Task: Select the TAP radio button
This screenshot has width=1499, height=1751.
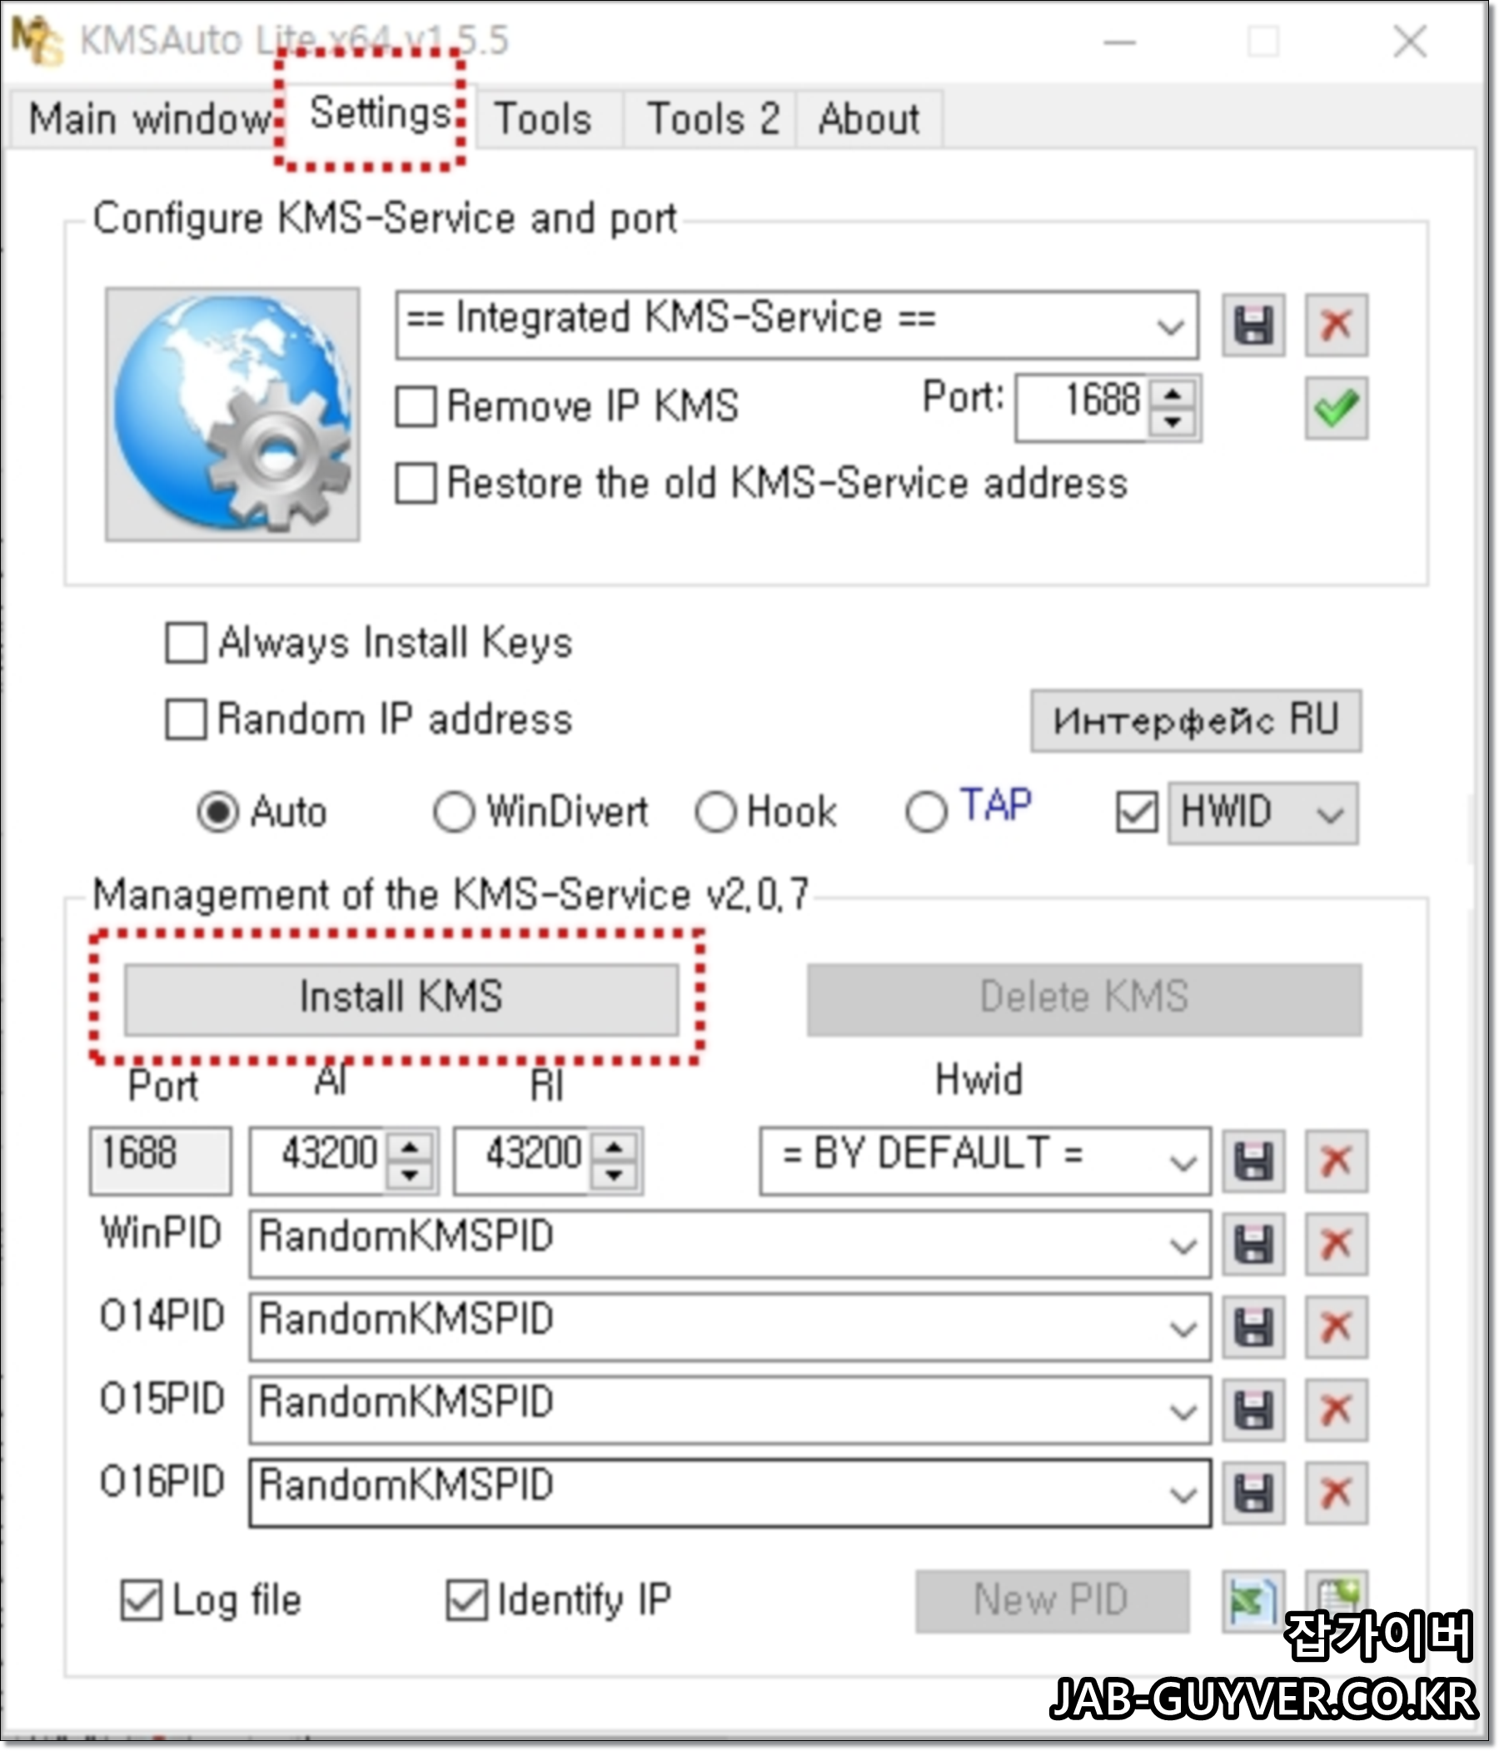Action: coord(926,812)
